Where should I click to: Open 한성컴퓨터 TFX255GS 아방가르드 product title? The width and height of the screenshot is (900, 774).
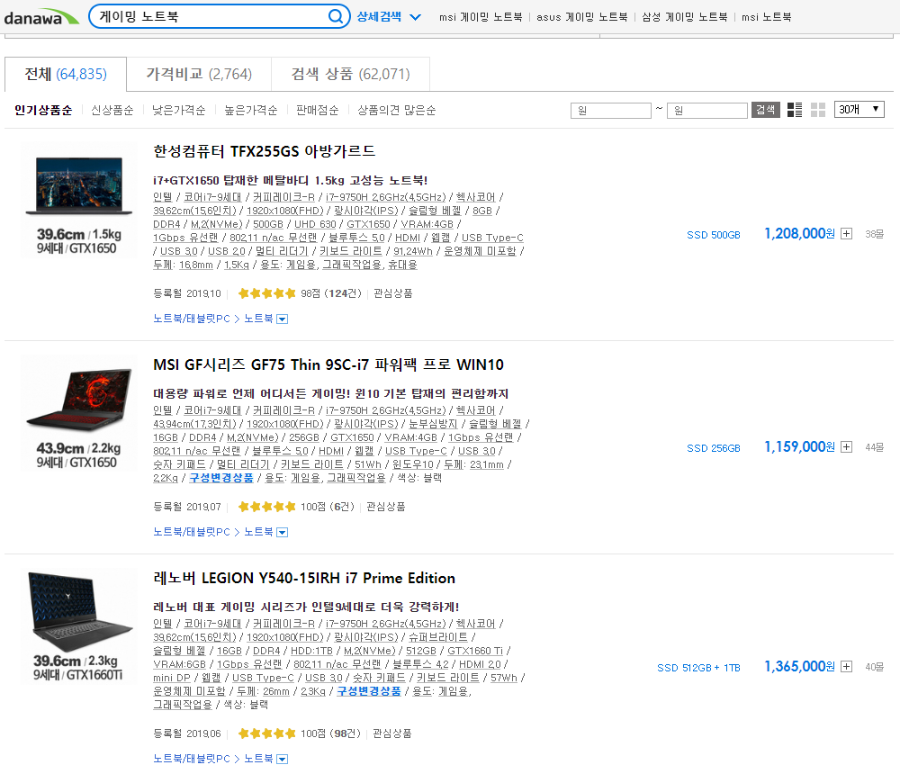pyautogui.click(x=264, y=151)
